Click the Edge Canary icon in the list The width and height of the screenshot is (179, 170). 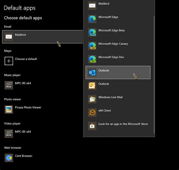click(92, 46)
